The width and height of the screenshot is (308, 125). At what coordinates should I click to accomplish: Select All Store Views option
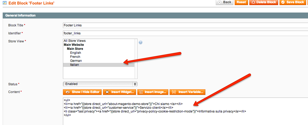point(99,41)
